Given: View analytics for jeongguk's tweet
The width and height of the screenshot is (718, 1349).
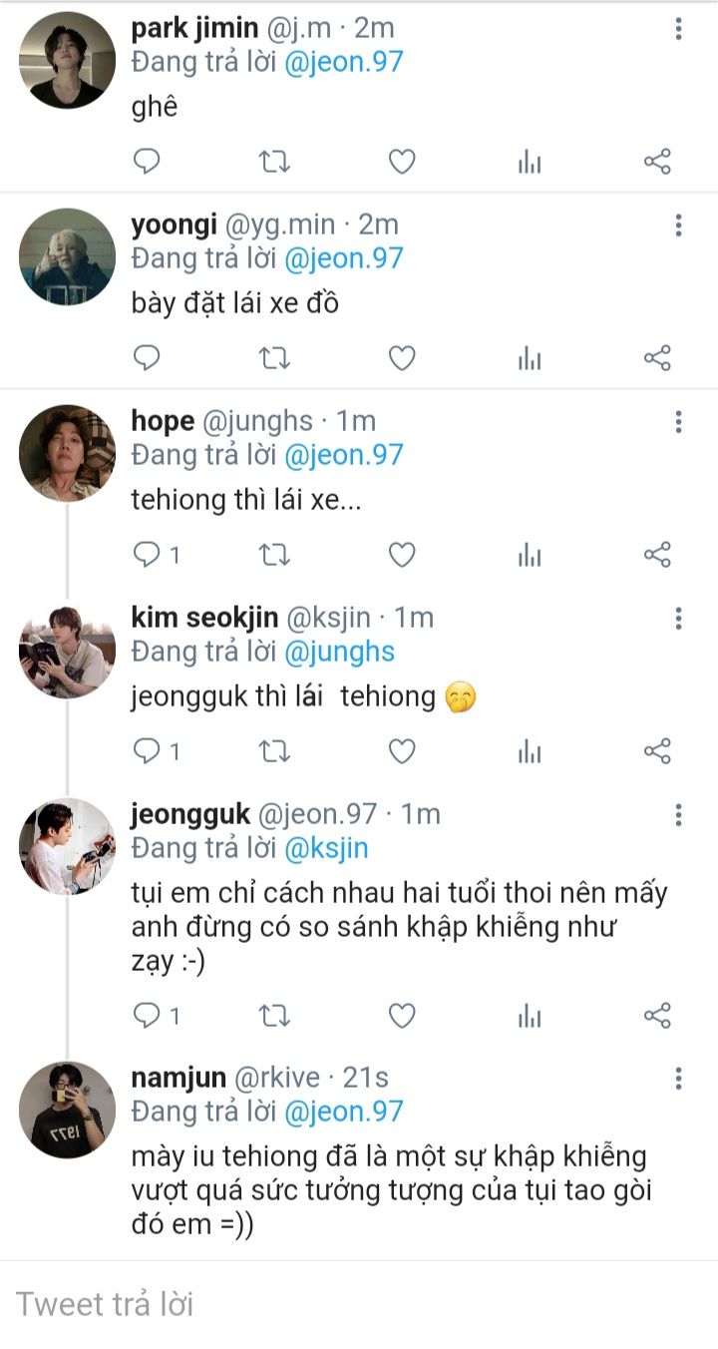Looking at the screenshot, I should (x=530, y=1017).
